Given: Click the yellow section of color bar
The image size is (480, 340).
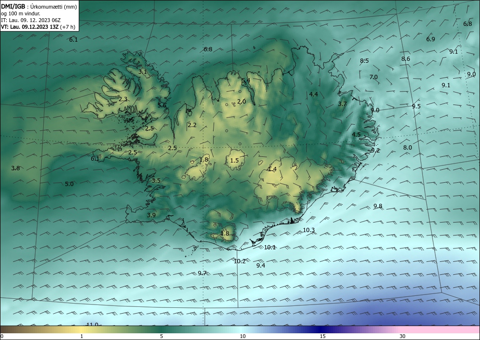Looking at the screenshot, I should click(80, 329).
